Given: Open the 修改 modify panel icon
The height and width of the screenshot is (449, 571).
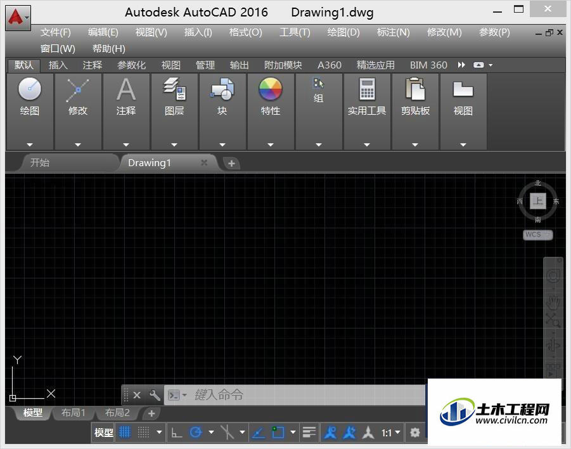Looking at the screenshot, I should (77, 89).
